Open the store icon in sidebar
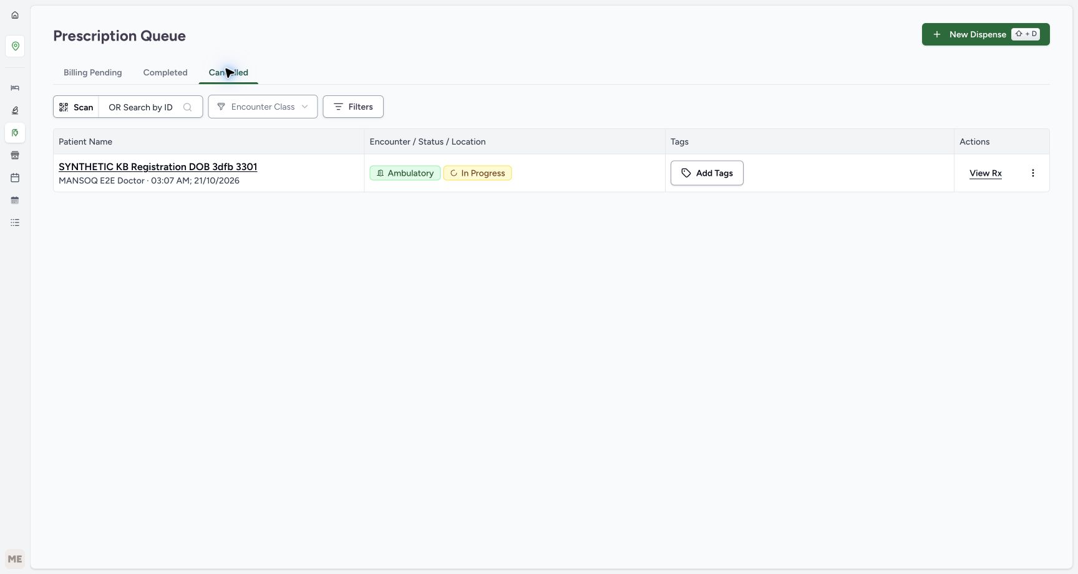The width and height of the screenshot is (1078, 574). click(x=15, y=155)
